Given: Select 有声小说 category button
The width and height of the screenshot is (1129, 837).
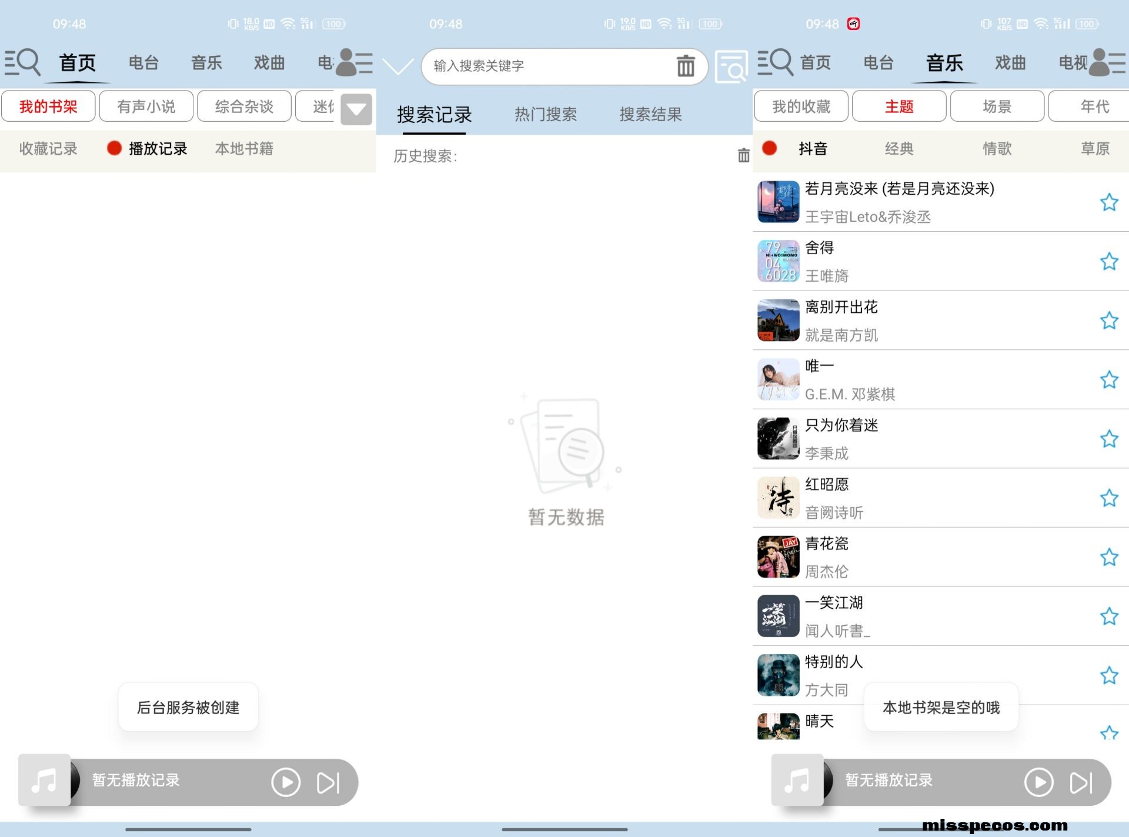Looking at the screenshot, I should click(x=146, y=106).
